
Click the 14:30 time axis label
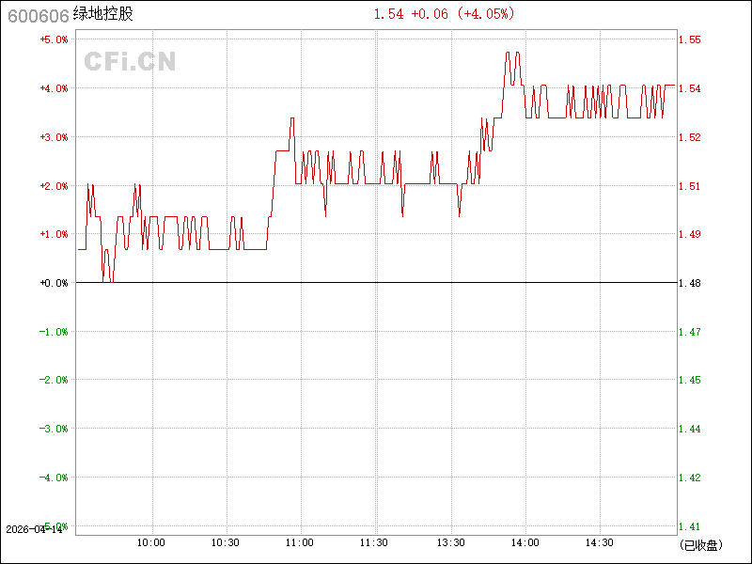(600, 542)
